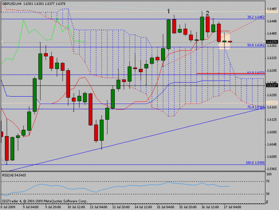Select the 50.0 1.6362 Fibonacci label

click(x=256, y=45)
